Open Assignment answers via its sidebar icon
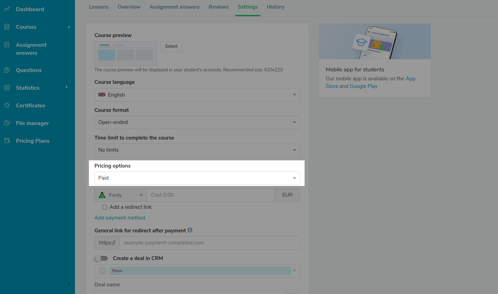The width and height of the screenshot is (498, 294). [7, 45]
